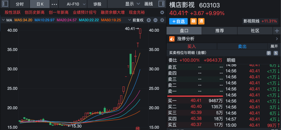Click the 买五 price 40.37 row
Image resolution: width=281 pixels, height=130 pixels.
click(195, 125)
